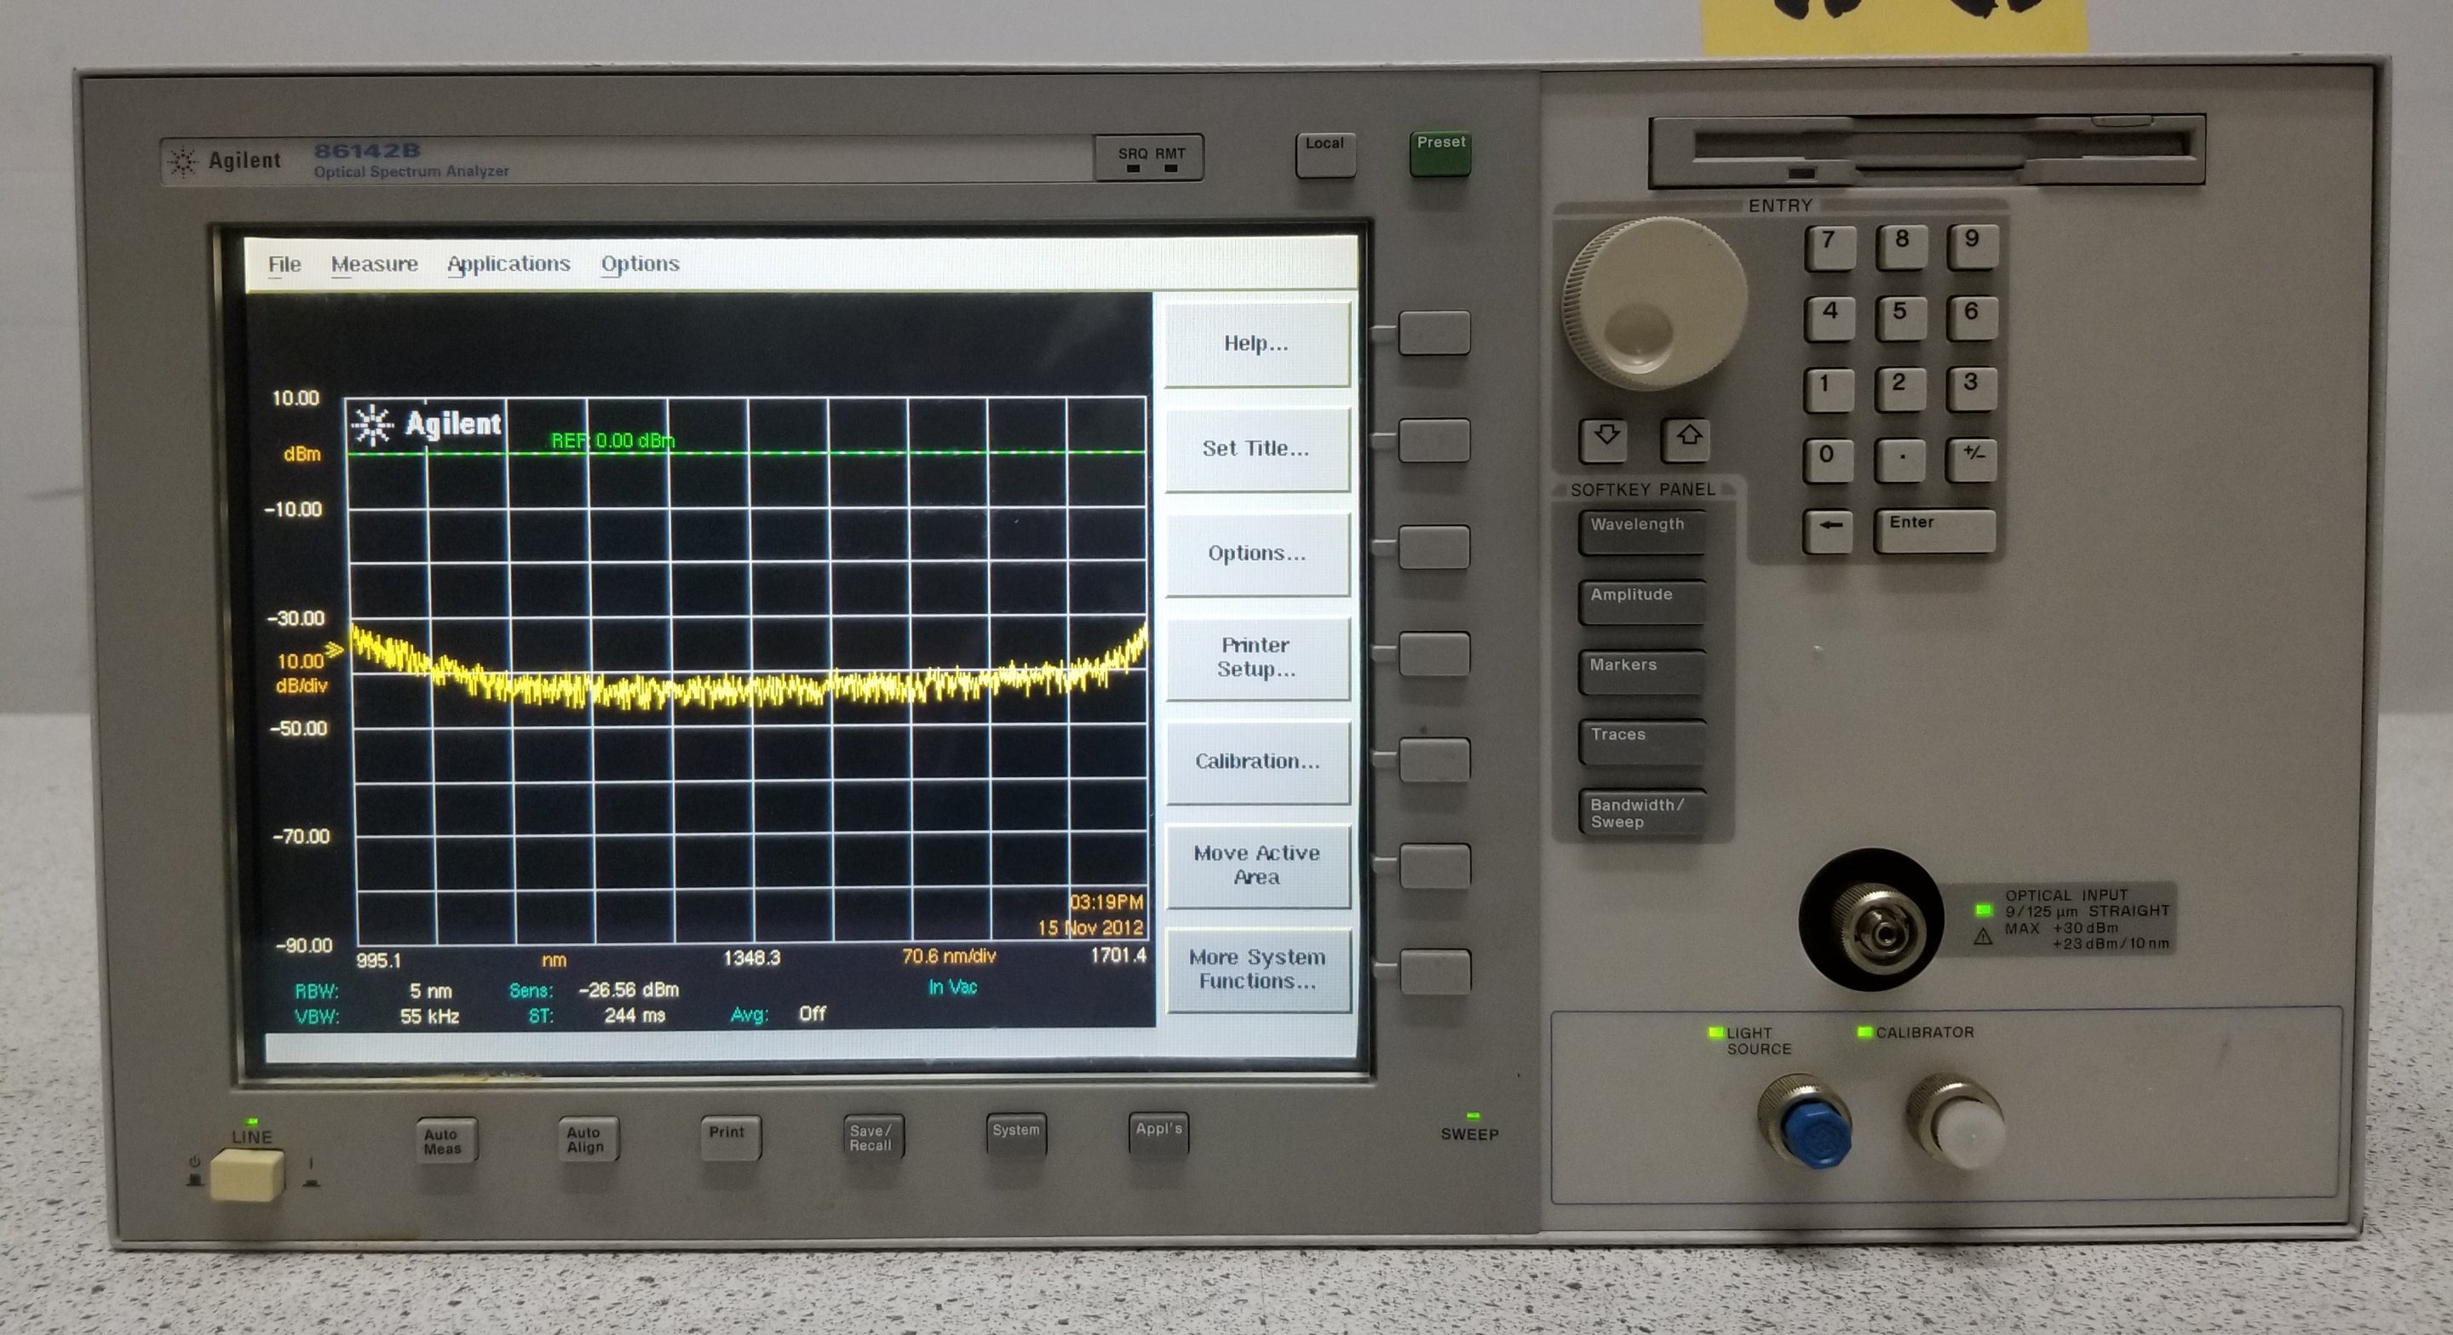Push the hardware key beside Options...
The width and height of the screenshot is (2453, 1335).
click(x=1434, y=547)
